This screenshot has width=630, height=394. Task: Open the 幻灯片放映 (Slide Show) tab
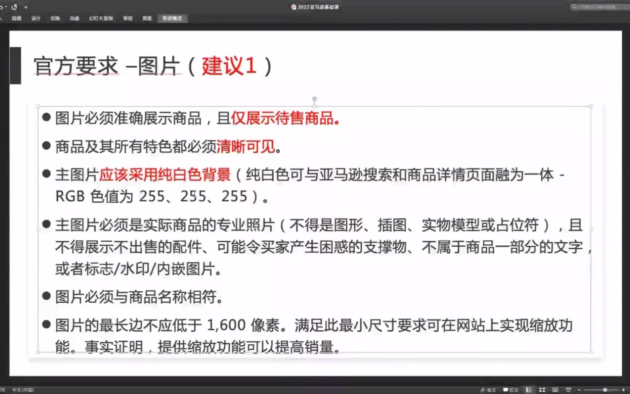pyautogui.click(x=101, y=18)
